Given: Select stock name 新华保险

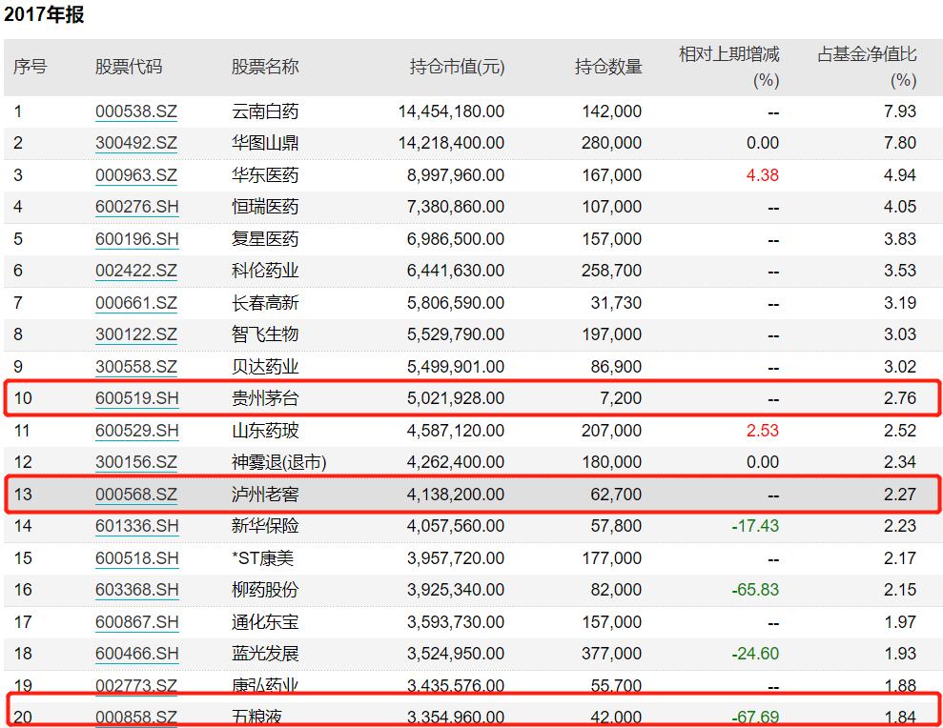Looking at the screenshot, I should 265,526.
